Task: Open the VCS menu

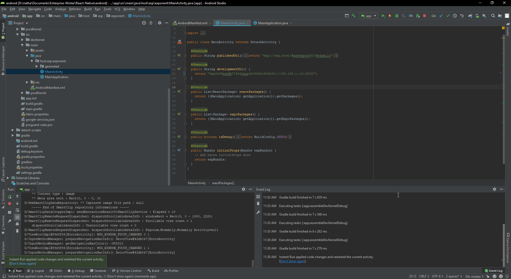Action: click(117, 9)
